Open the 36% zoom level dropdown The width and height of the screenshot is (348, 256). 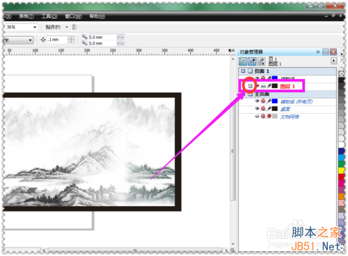pos(35,27)
